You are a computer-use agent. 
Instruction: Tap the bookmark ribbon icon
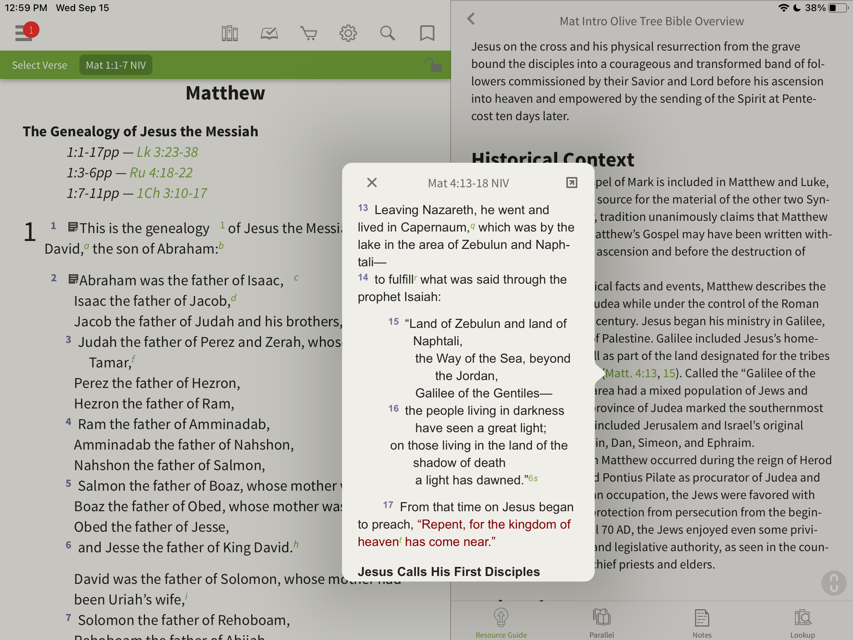click(x=427, y=34)
